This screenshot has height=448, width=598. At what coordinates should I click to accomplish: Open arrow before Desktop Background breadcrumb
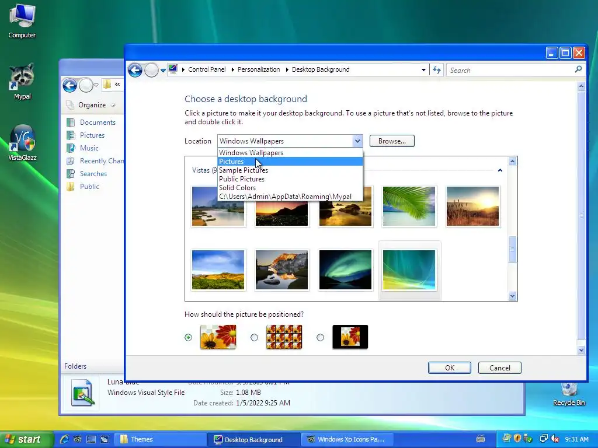(287, 70)
